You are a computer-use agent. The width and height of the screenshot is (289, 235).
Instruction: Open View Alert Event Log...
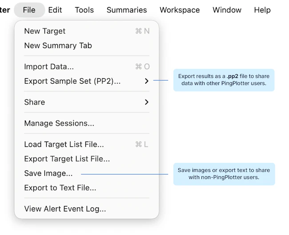click(87, 209)
